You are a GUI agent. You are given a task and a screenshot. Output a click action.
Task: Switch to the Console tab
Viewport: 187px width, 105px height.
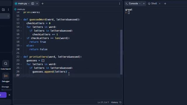click(x=133, y=3)
